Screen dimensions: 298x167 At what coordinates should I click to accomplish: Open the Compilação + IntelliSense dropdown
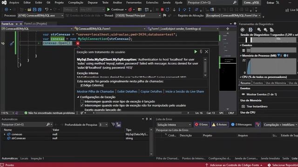click(280, 124)
